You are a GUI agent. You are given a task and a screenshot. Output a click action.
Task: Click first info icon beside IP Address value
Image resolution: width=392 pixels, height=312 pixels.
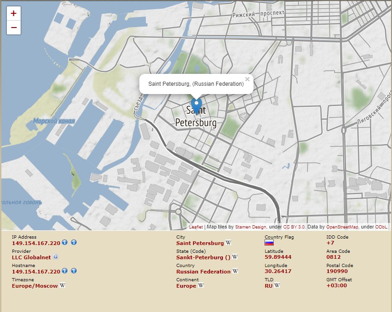coord(65,243)
